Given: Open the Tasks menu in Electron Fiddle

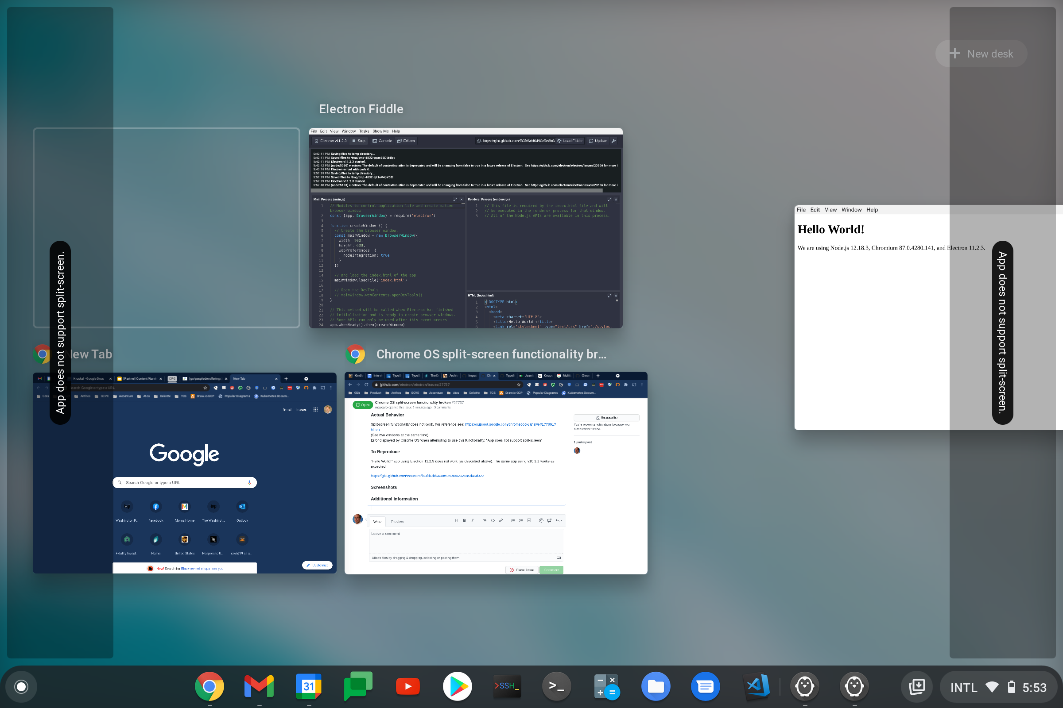Looking at the screenshot, I should point(364,131).
